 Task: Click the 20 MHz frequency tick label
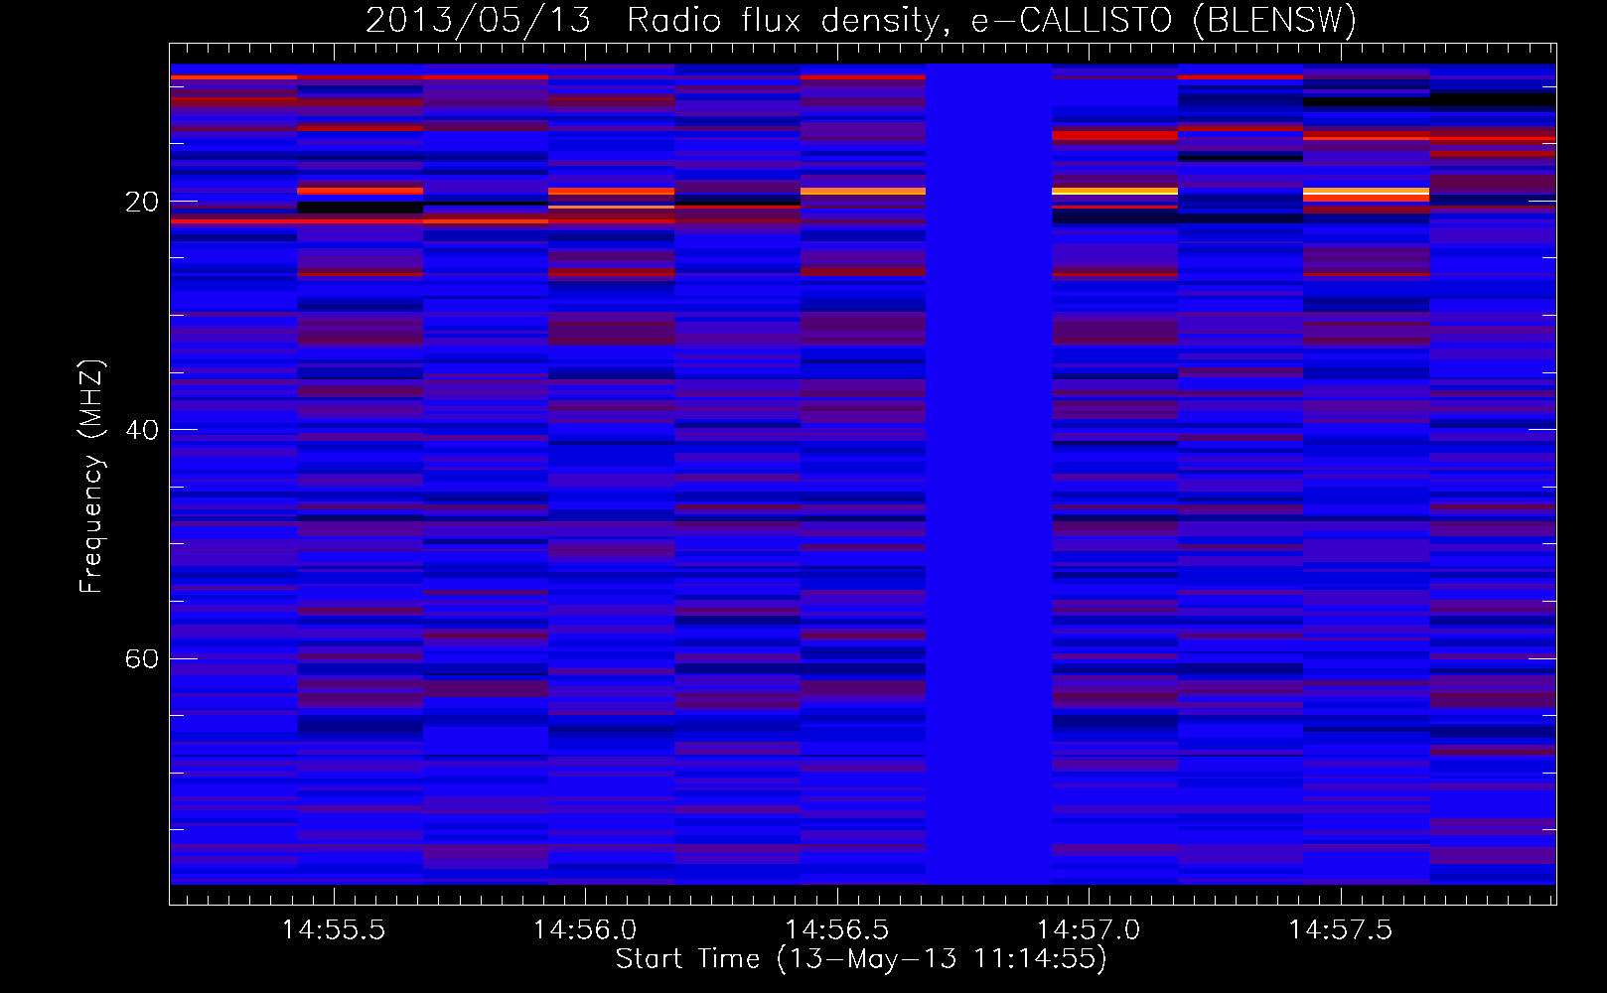tap(142, 202)
